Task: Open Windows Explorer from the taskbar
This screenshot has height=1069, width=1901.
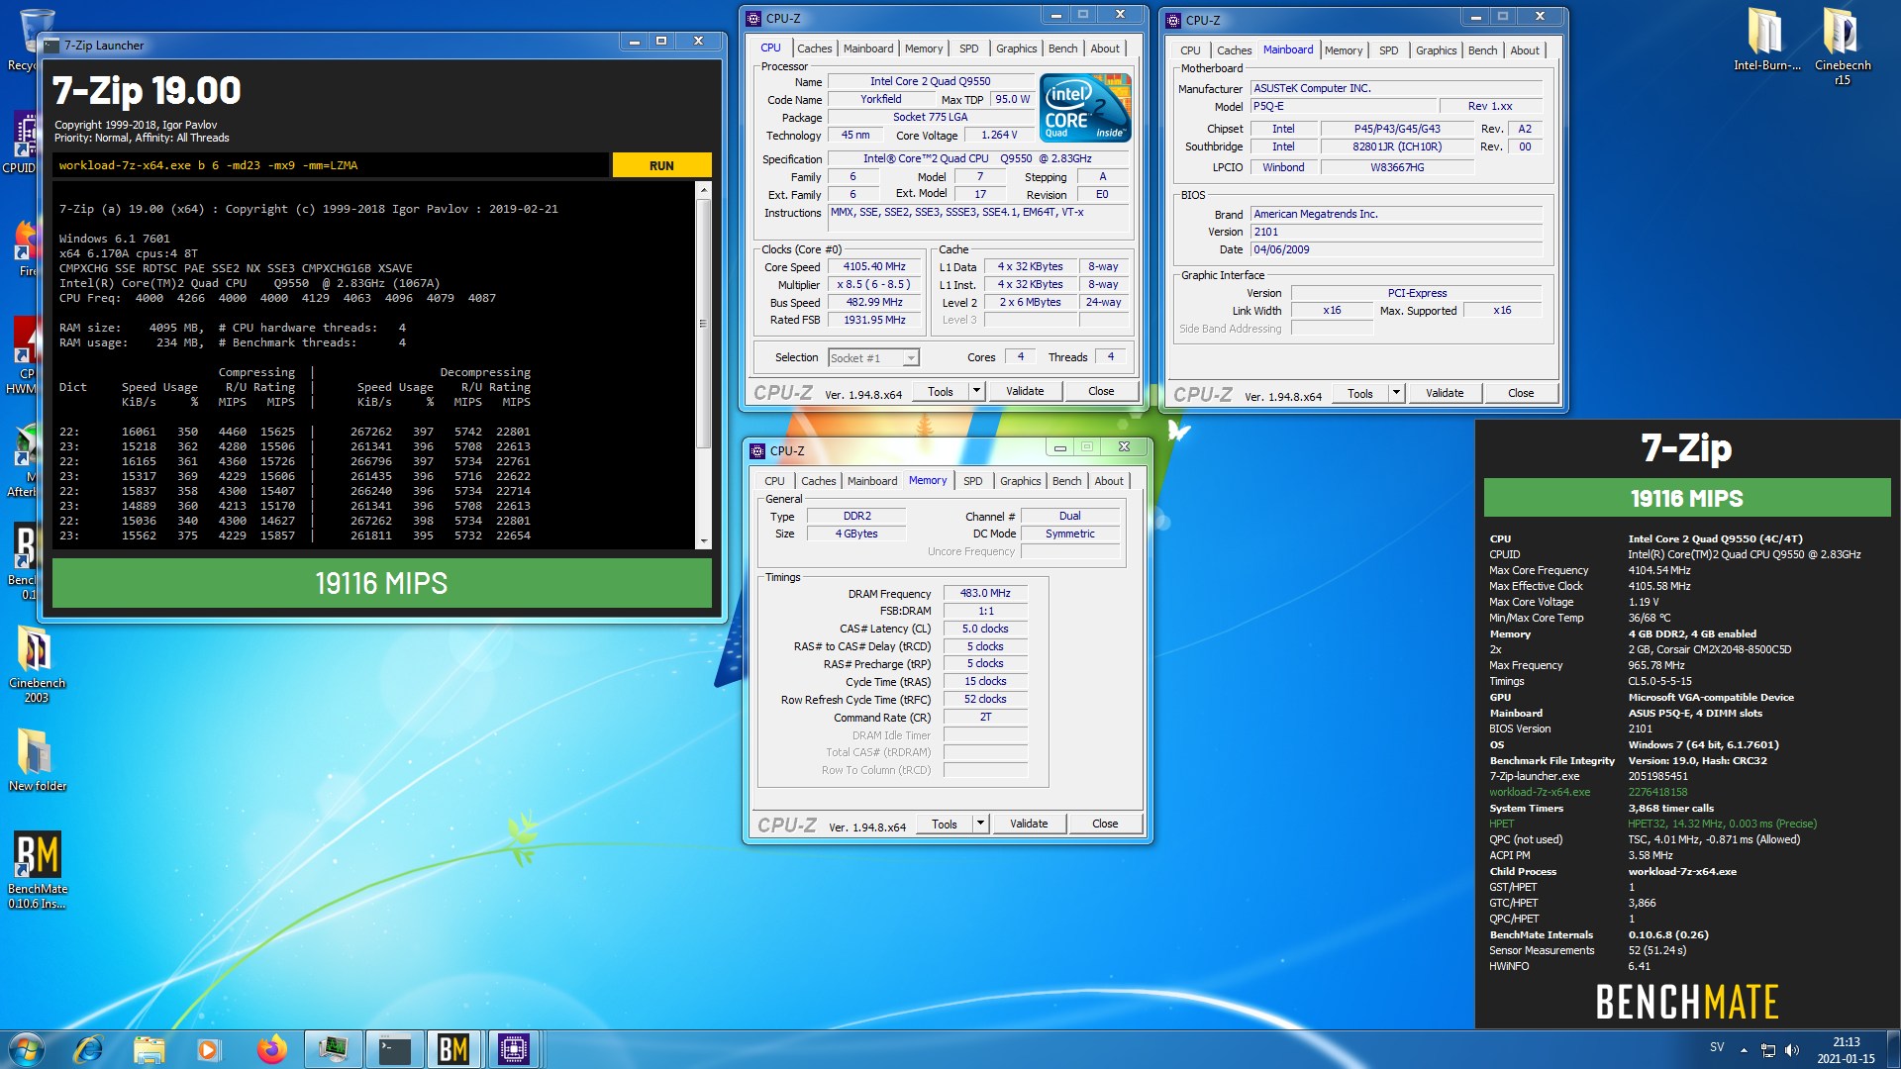Action: [149, 1049]
